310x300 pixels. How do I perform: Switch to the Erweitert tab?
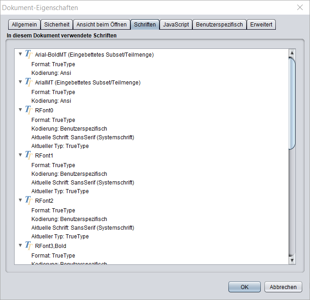(262, 25)
